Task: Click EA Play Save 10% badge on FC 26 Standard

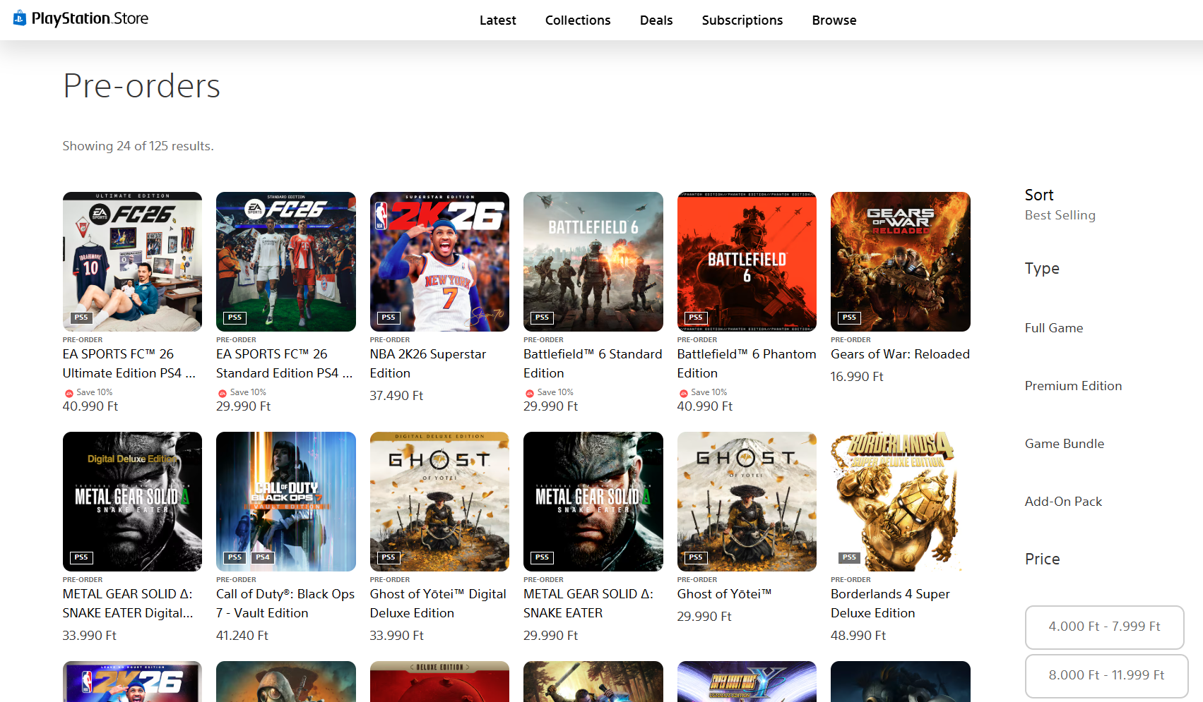Action: (x=242, y=392)
